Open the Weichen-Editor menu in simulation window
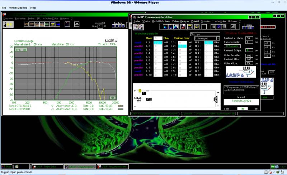Viewport: 287px width, 175px height. pyautogui.click(x=50, y=19)
